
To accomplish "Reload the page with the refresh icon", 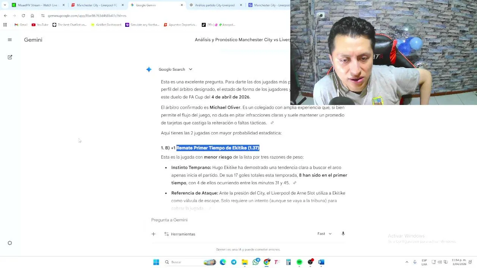I will [x=23, y=16].
